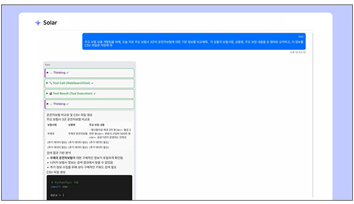The height and width of the screenshot is (204, 354).
Task: Expand the Tool Result (Tool Execution) row
Action: [89, 94]
